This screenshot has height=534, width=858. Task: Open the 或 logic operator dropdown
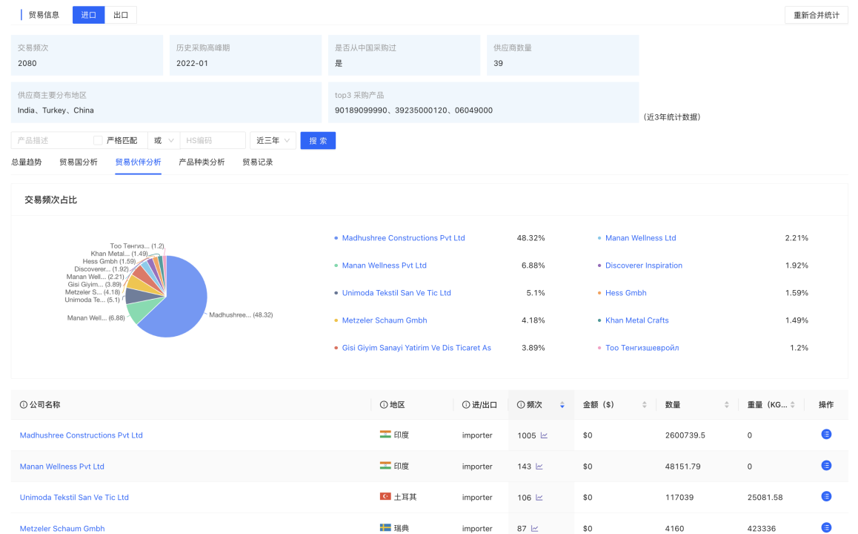(163, 140)
